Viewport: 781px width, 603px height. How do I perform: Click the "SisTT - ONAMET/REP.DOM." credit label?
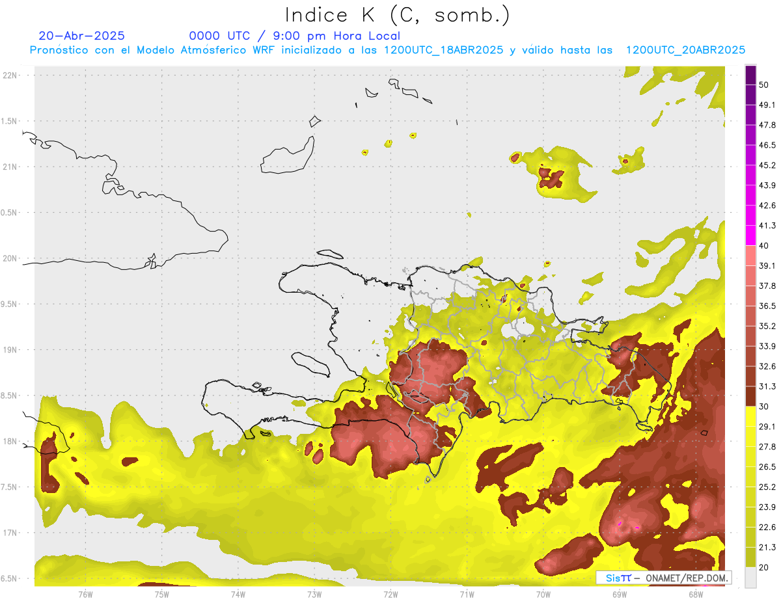pyautogui.click(x=663, y=578)
